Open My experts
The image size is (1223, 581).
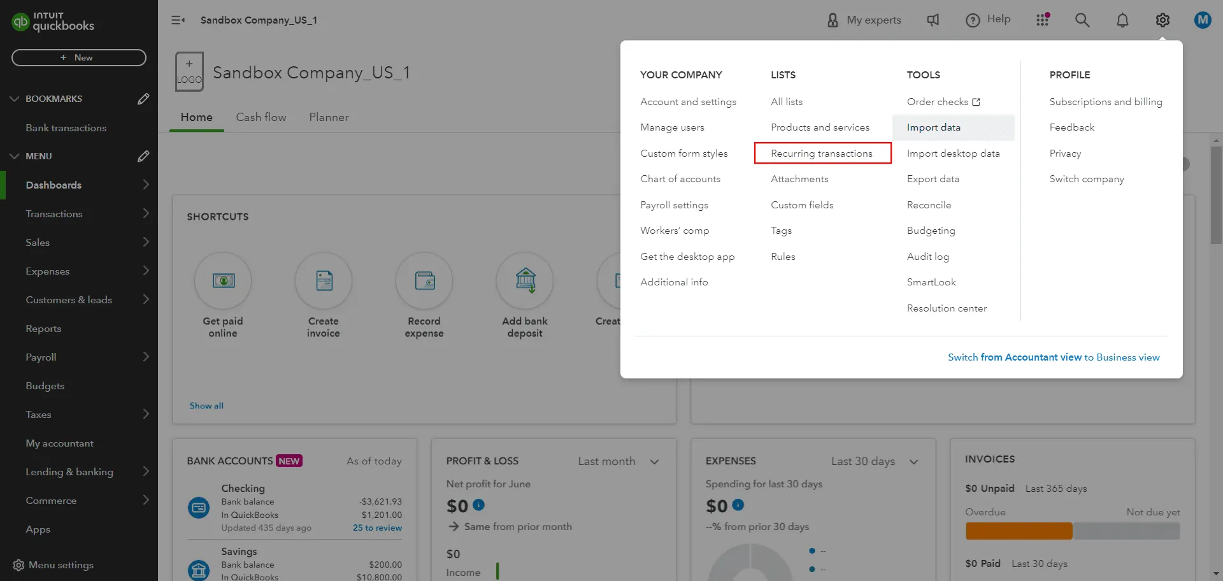(864, 20)
